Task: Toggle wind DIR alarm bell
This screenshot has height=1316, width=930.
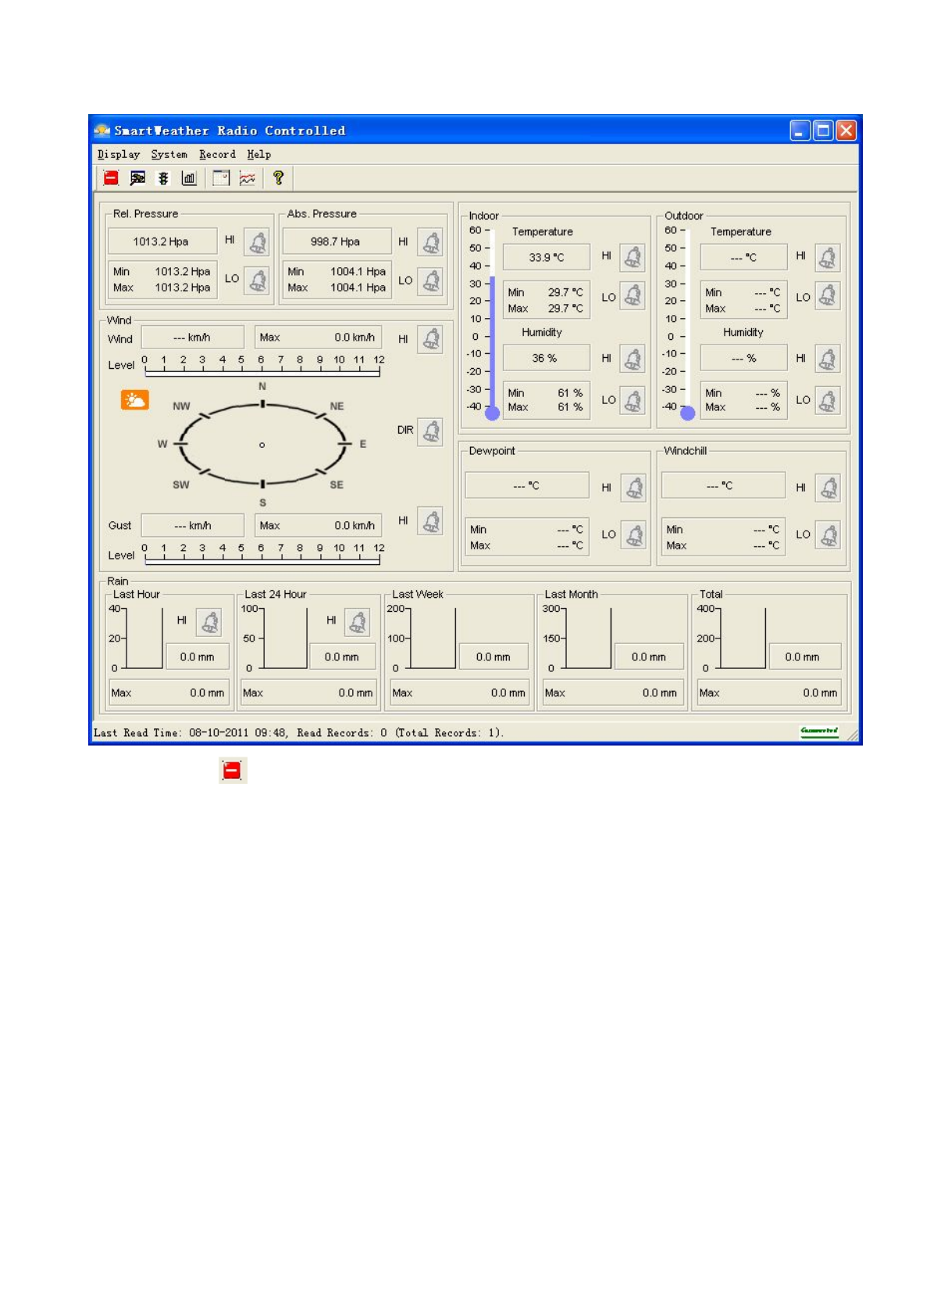Action: click(x=430, y=431)
